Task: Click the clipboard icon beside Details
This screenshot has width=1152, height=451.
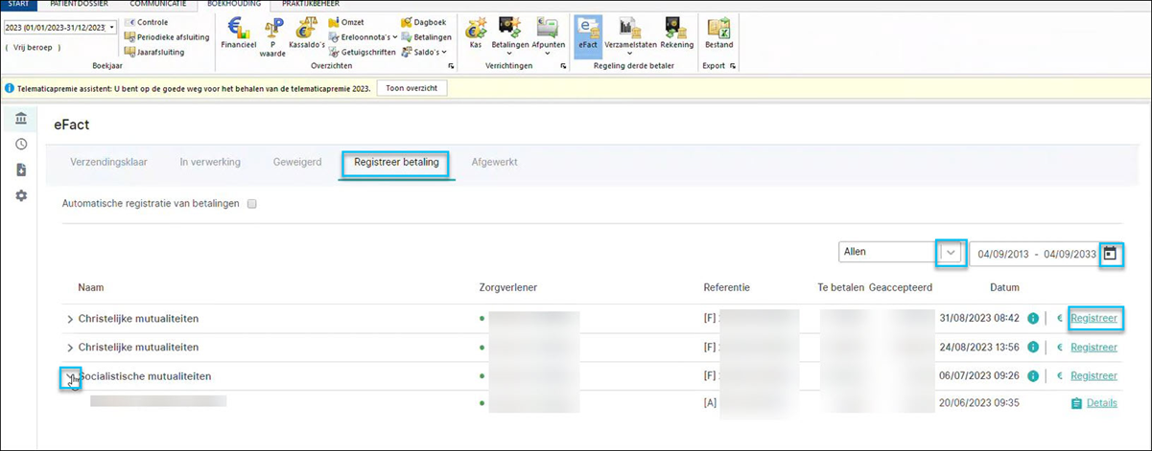Action: (x=1076, y=403)
